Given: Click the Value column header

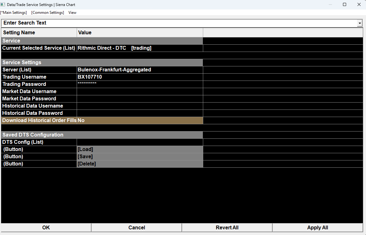Looking at the screenshot, I should click(140, 33).
